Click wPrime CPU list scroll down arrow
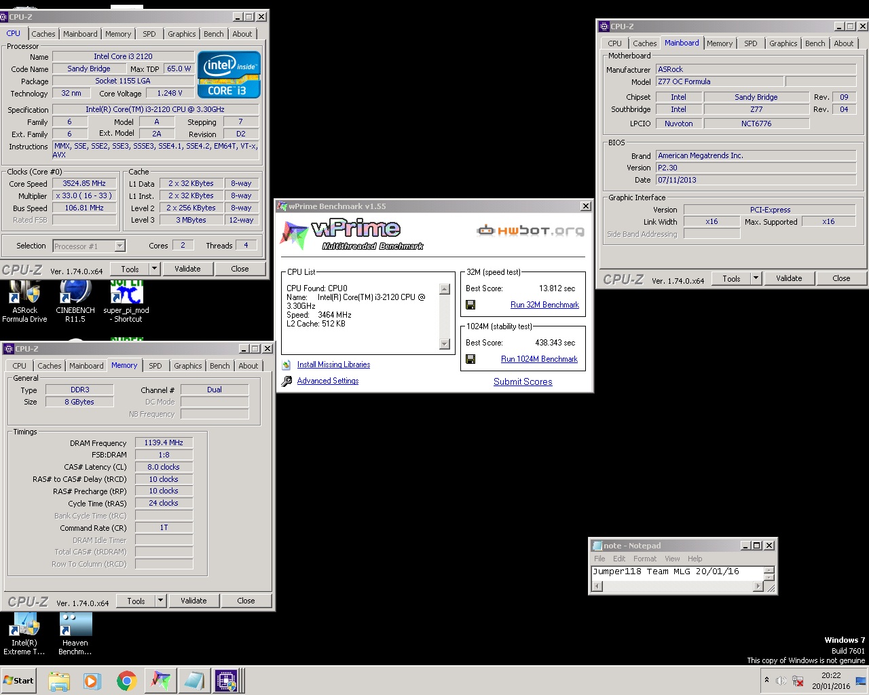This screenshot has height=695, width=869. (x=445, y=344)
